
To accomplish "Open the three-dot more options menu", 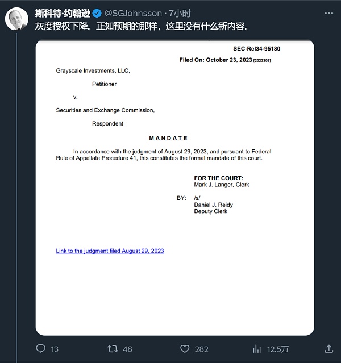I will click(x=329, y=14).
